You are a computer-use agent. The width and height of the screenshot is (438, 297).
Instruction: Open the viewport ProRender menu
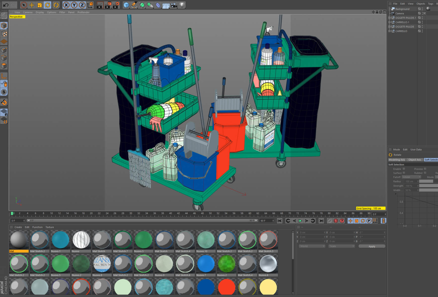83,12
